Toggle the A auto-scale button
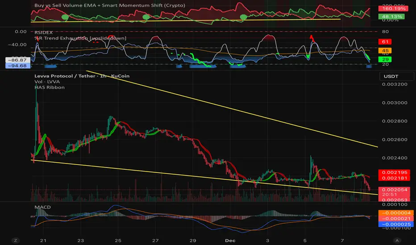Screen dimensions: 416x245 tap(397, 241)
